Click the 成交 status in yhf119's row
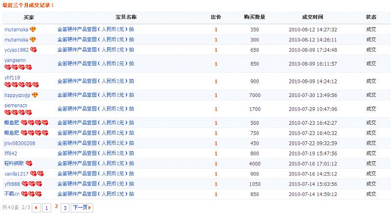Image resolution: width=391 pixels, height=214 pixels. point(371,81)
